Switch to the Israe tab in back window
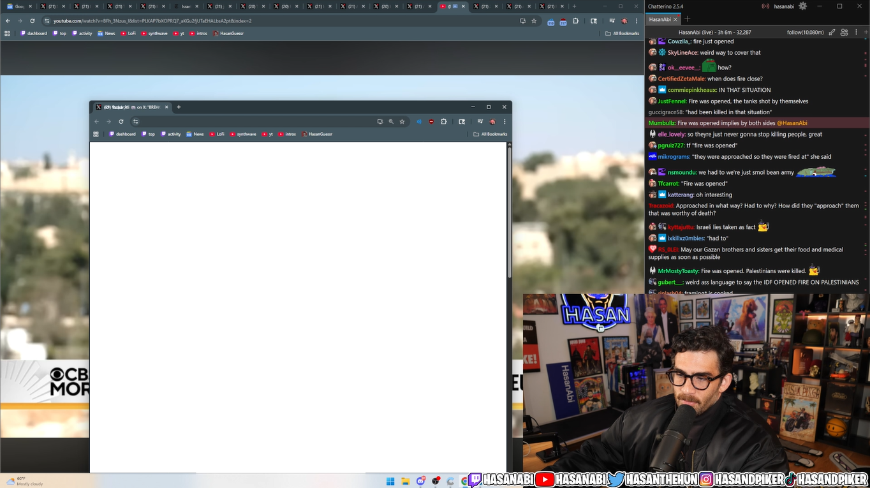The width and height of the screenshot is (870, 488). [186, 6]
